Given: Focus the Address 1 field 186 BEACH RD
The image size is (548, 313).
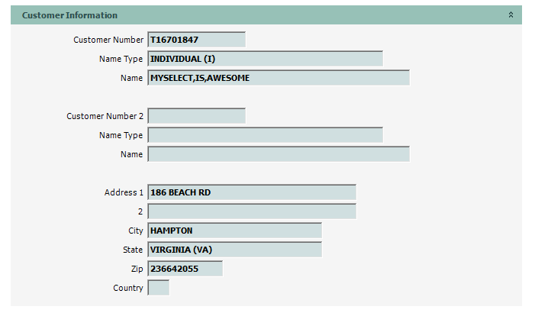Looking at the screenshot, I should (252, 192).
